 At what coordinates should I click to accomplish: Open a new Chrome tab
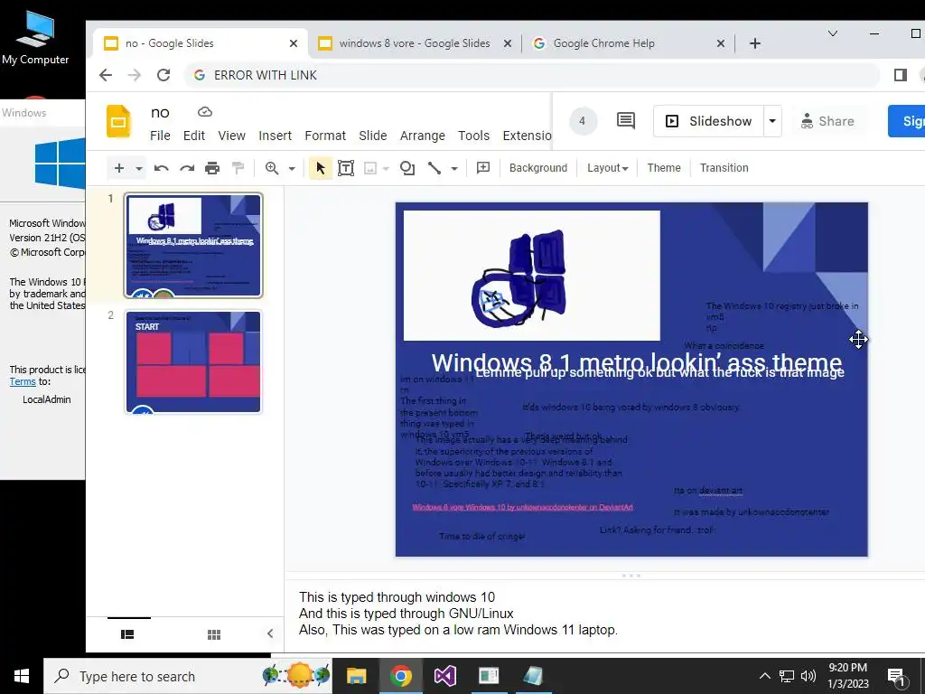[755, 43]
